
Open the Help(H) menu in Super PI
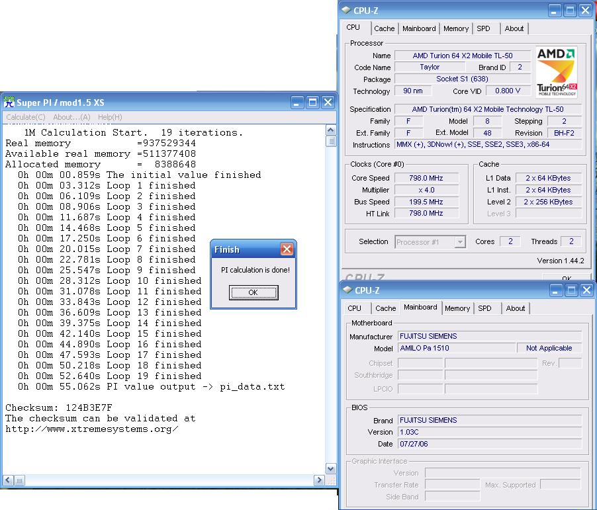tap(110, 117)
